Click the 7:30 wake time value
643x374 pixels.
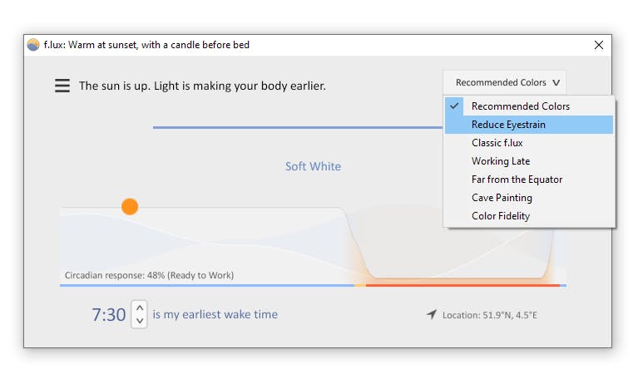[x=108, y=315]
